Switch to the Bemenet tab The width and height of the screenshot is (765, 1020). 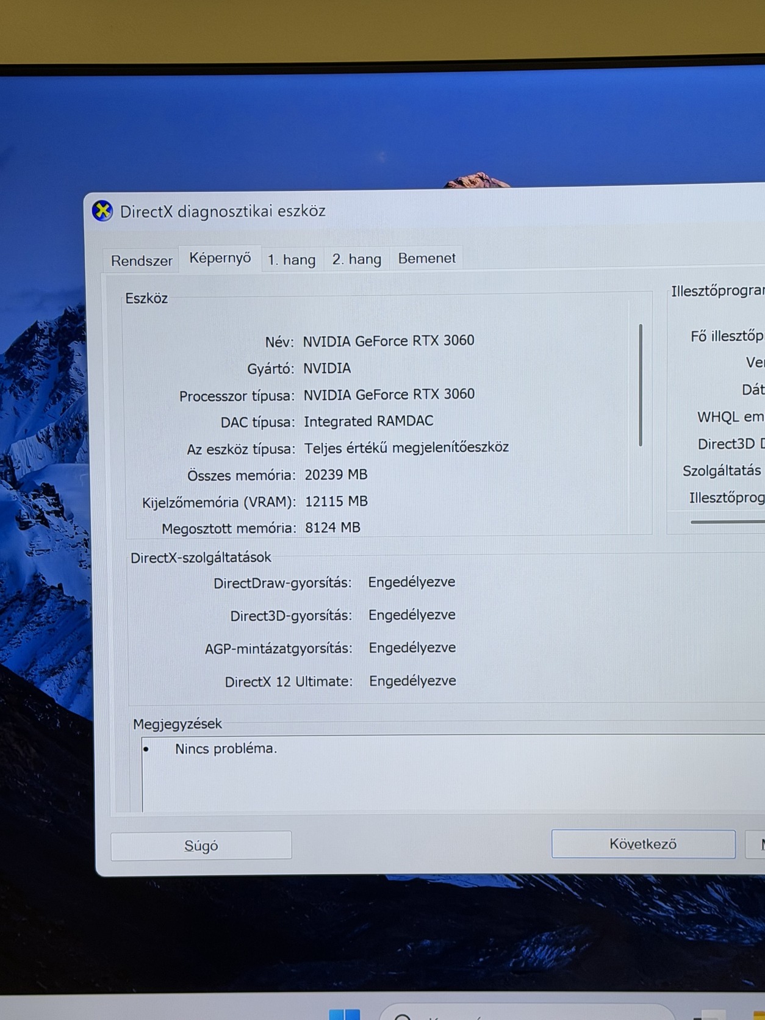[427, 258]
